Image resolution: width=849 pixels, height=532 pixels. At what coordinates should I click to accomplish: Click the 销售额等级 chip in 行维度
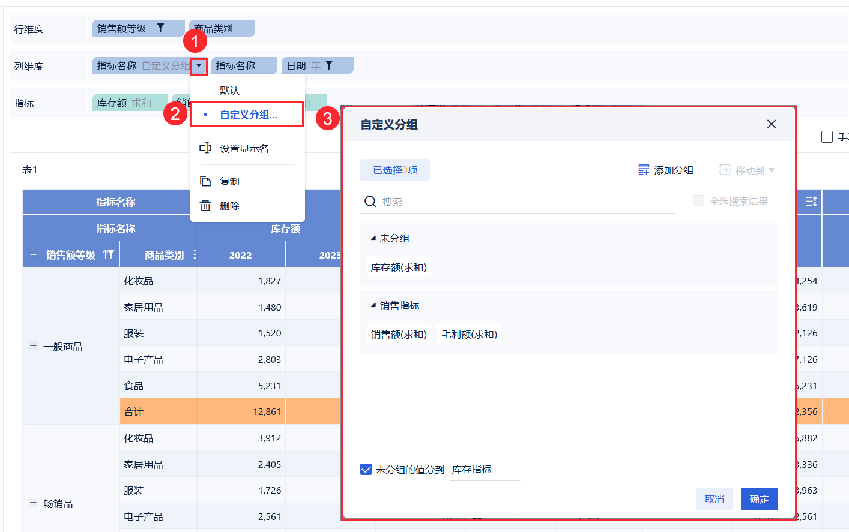(x=139, y=28)
